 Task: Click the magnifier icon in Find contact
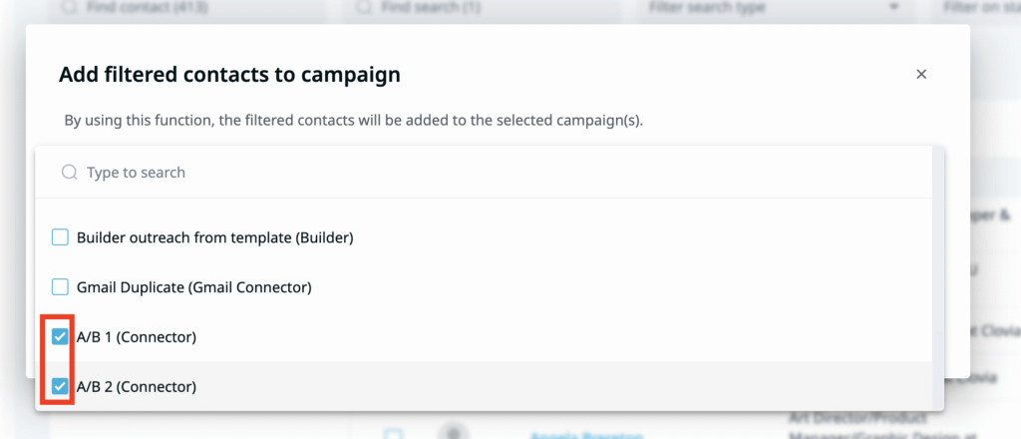tap(69, 8)
